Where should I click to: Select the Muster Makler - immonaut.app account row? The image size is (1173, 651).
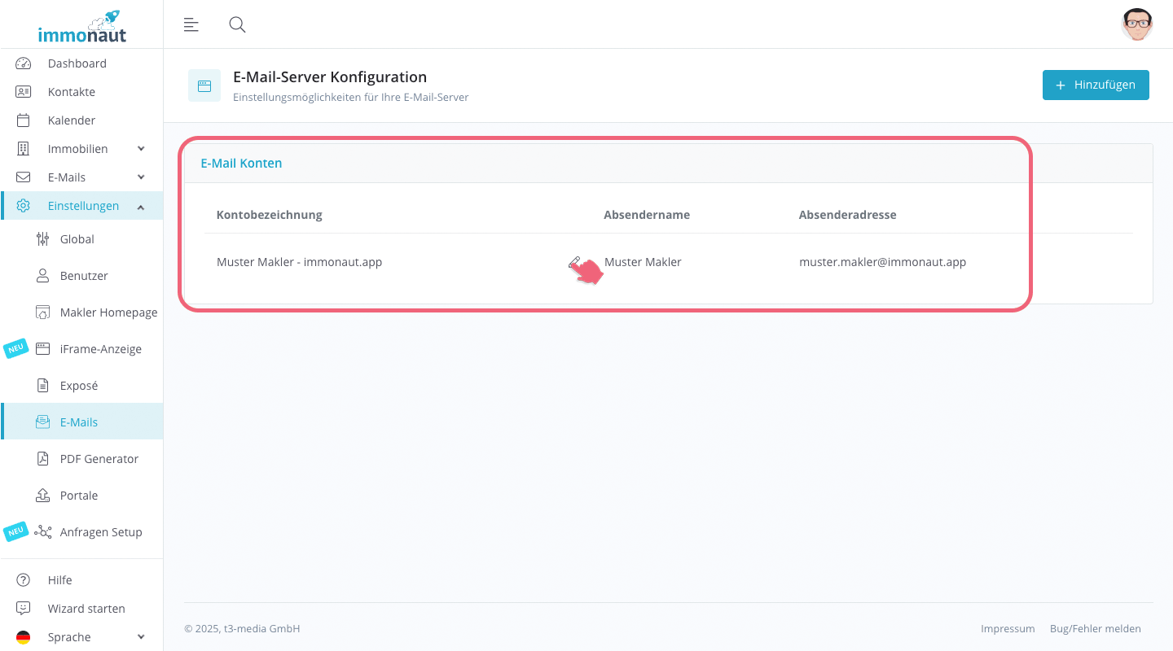299,262
